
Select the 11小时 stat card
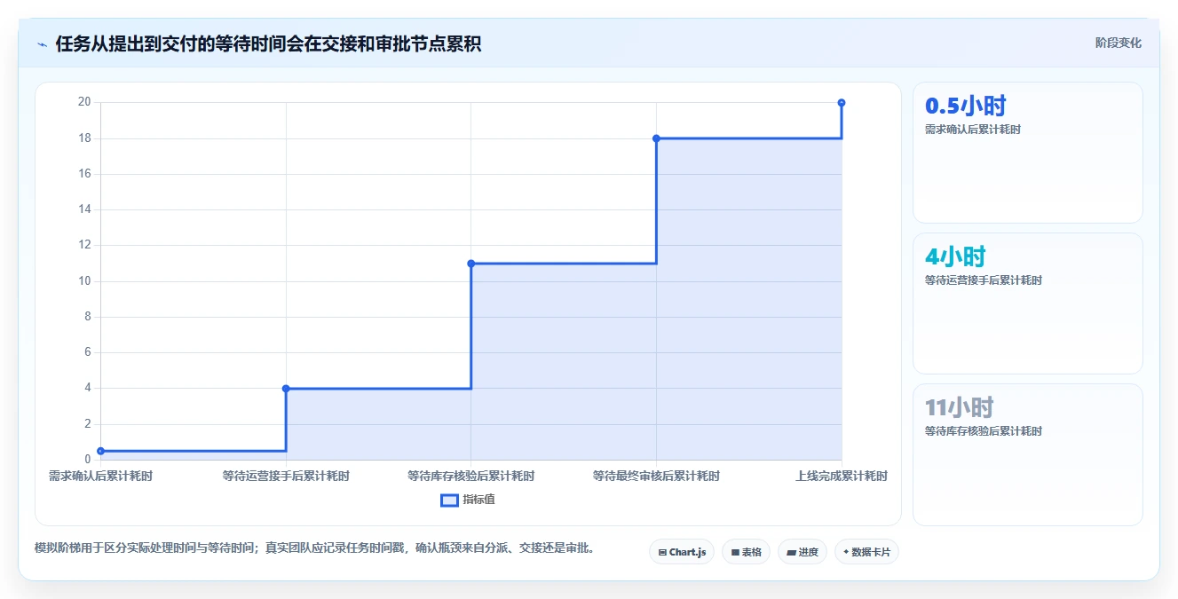point(1028,454)
